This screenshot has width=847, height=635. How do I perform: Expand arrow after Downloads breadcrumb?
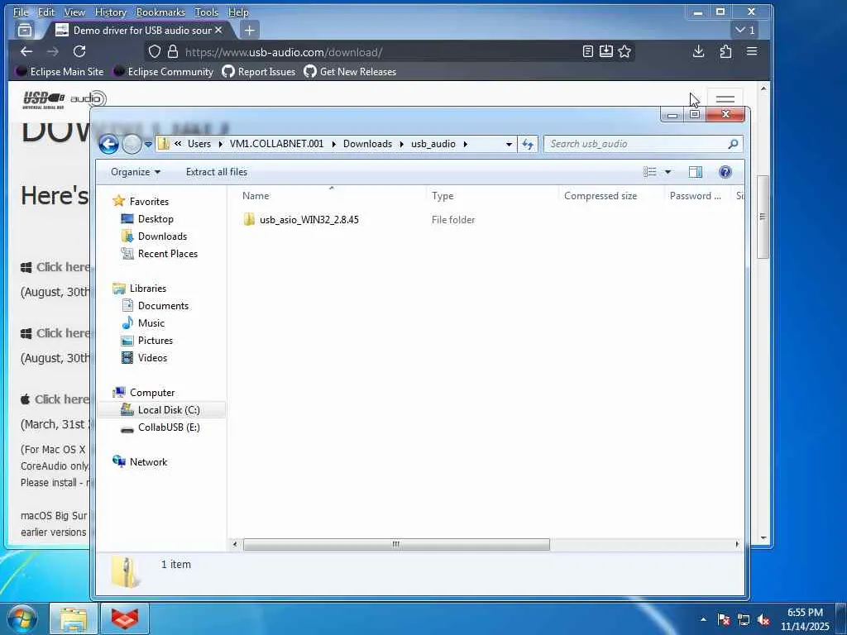point(401,144)
